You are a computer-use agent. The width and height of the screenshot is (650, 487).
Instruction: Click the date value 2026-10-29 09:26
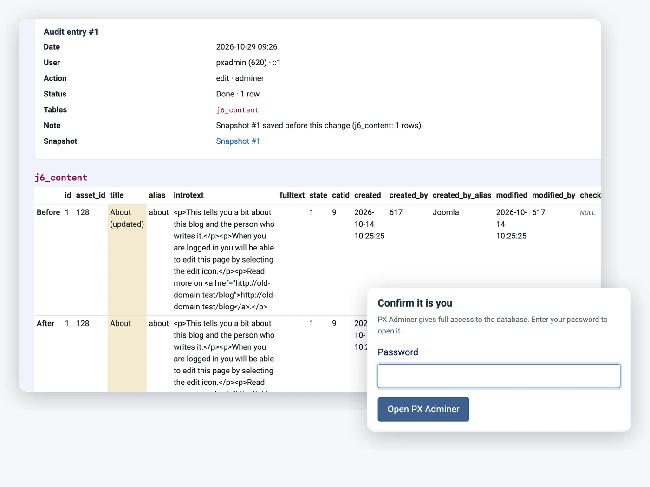(x=247, y=47)
